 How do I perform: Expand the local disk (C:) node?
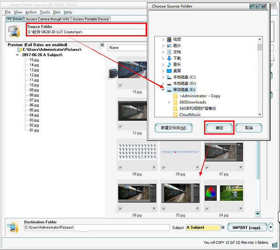pos(163,77)
